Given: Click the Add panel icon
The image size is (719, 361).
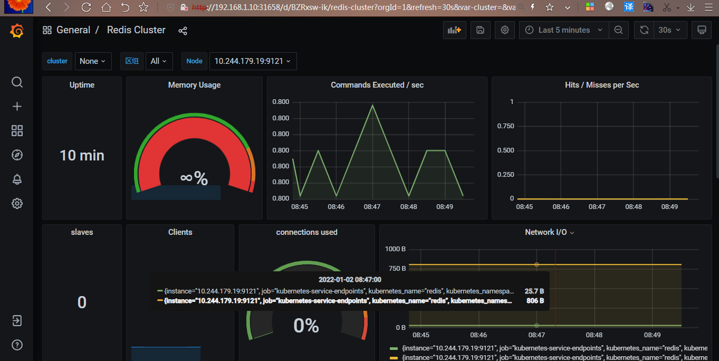Looking at the screenshot, I should click(454, 30).
